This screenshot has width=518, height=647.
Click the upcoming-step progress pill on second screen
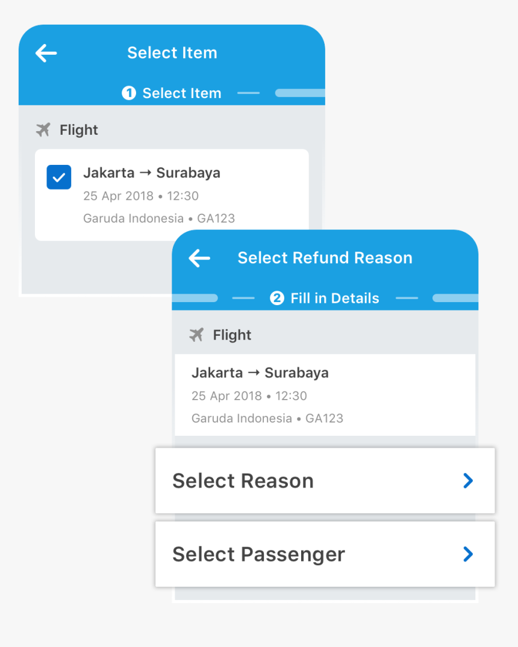point(455,298)
